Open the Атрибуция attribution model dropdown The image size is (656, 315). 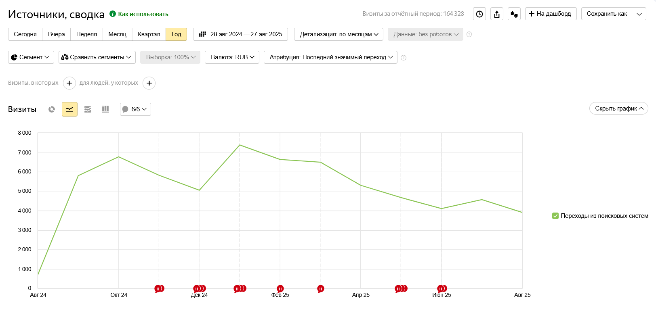(330, 57)
